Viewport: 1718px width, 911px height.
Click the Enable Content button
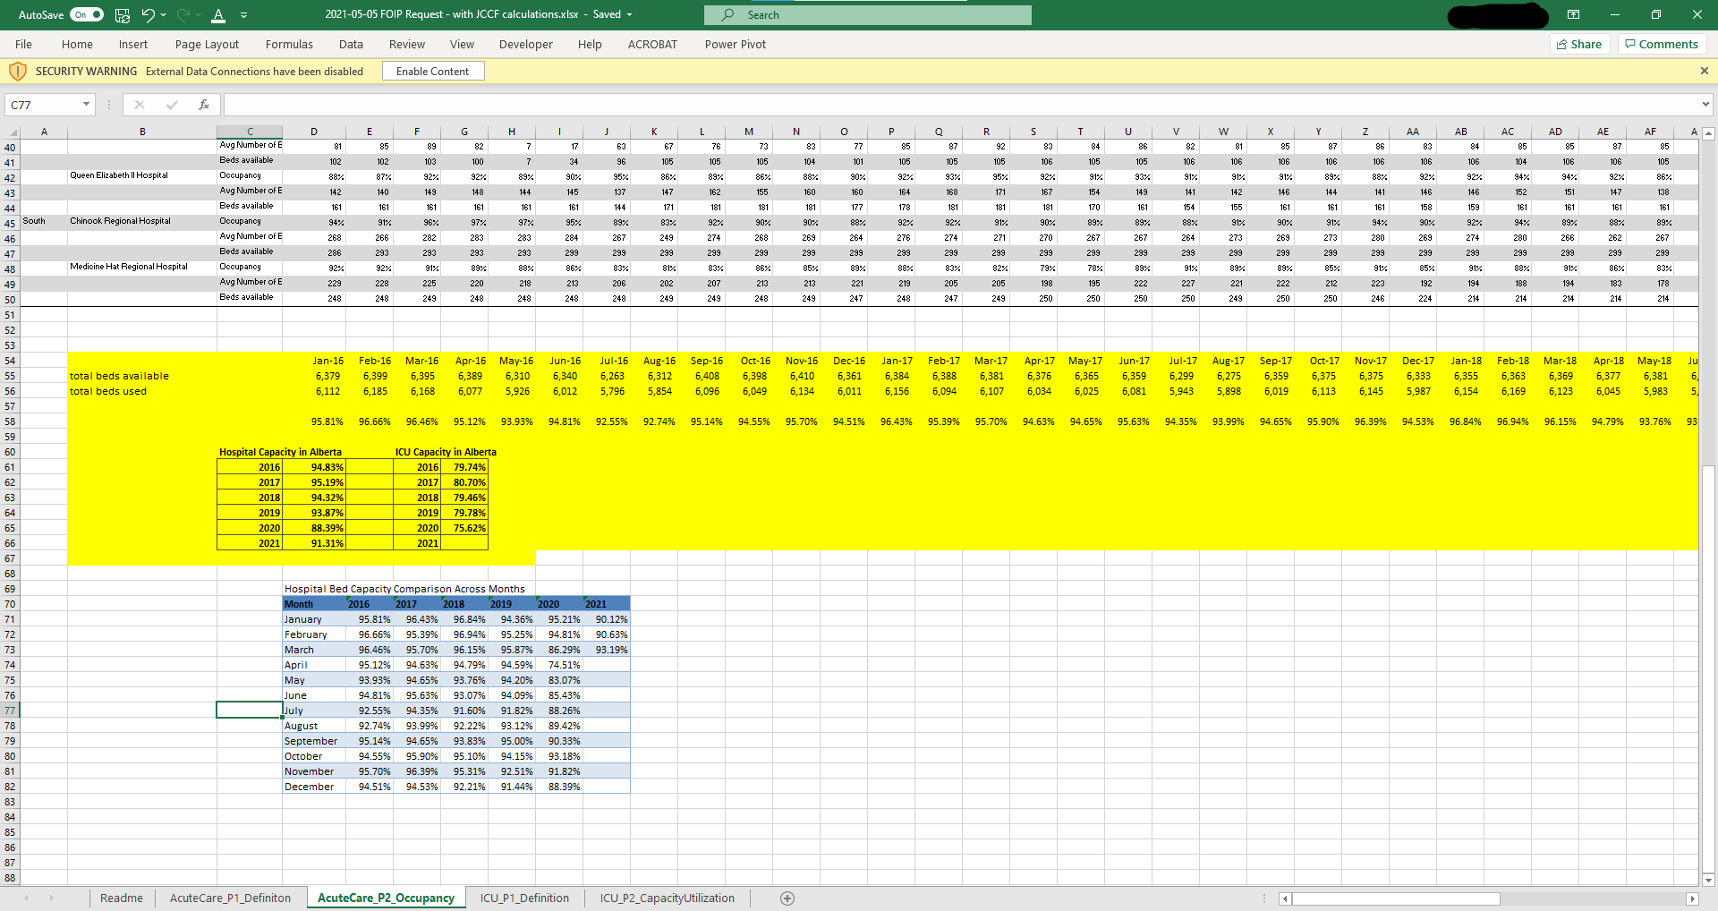point(433,72)
